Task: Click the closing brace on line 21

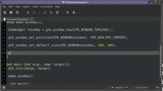Action: point(7,57)
